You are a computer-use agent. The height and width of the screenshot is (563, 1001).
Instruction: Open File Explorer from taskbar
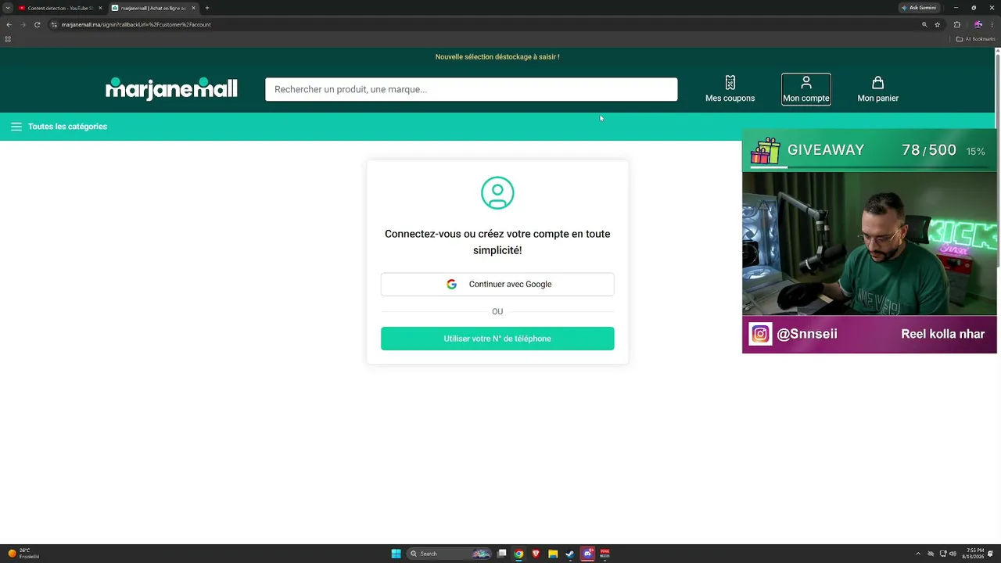click(x=553, y=554)
